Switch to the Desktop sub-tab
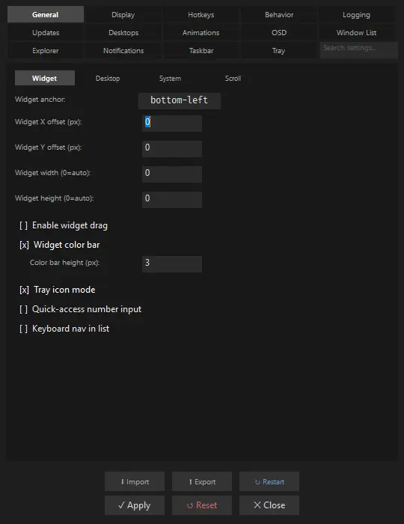 click(108, 78)
